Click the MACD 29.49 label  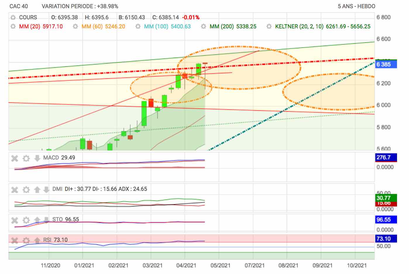pos(59,158)
